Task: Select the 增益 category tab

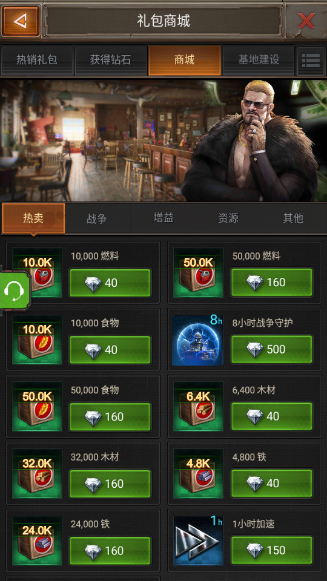Action: pyautogui.click(x=163, y=218)
